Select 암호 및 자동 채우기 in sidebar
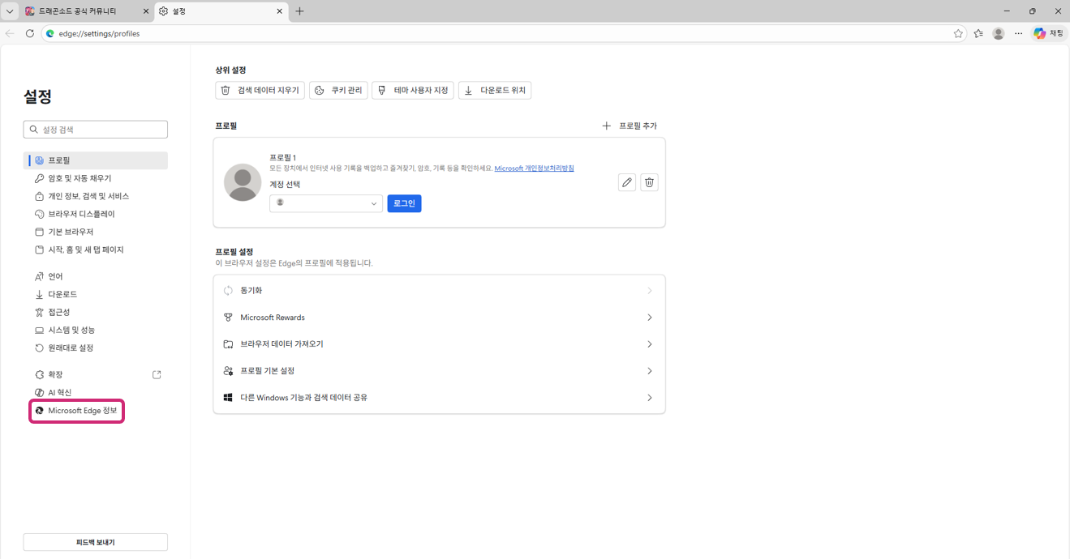This screenshot has width=1070, height=559. click(79, 178)
